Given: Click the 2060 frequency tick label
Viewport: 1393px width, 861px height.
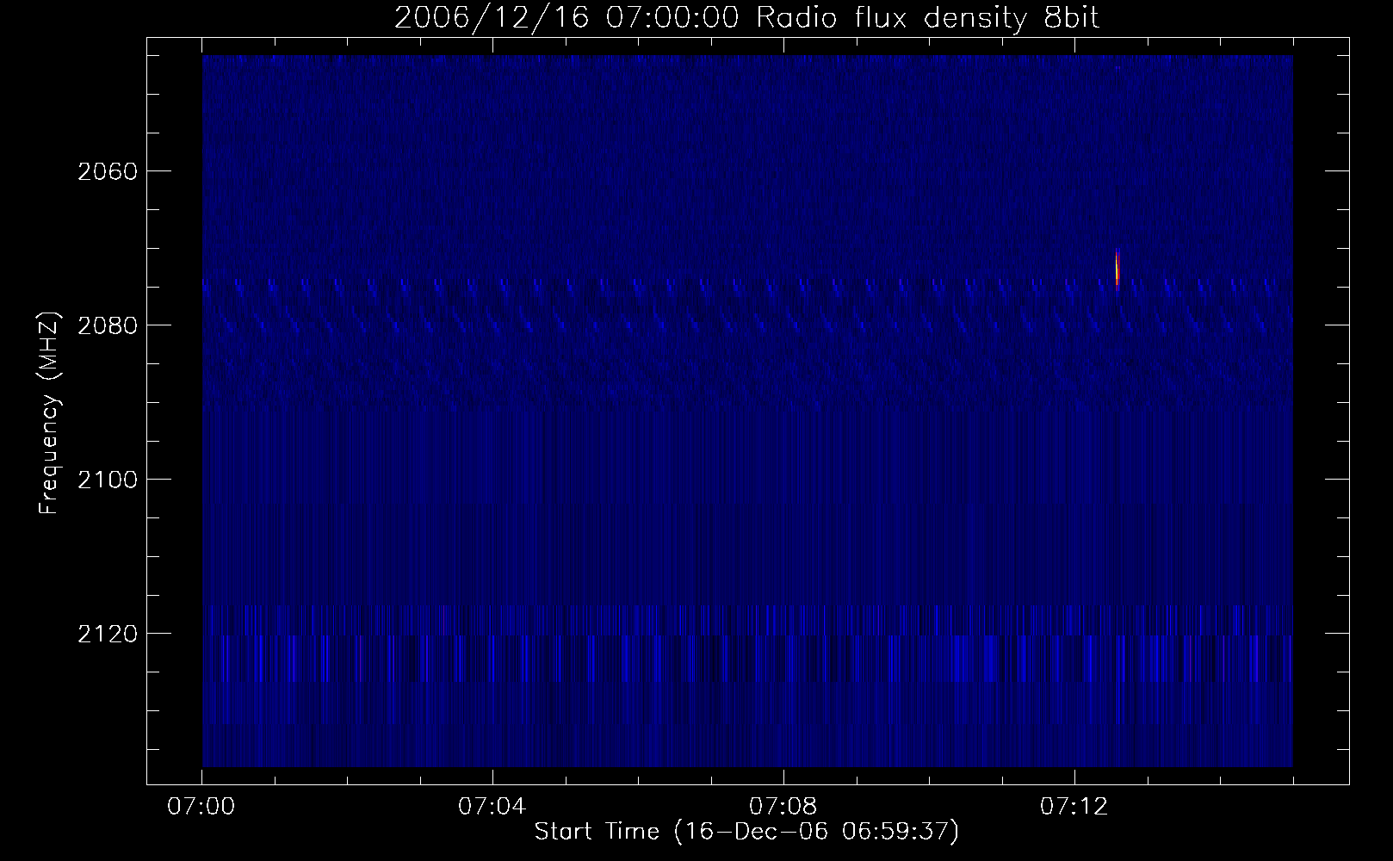Looking at the screenshot, I should click(107, 171).
